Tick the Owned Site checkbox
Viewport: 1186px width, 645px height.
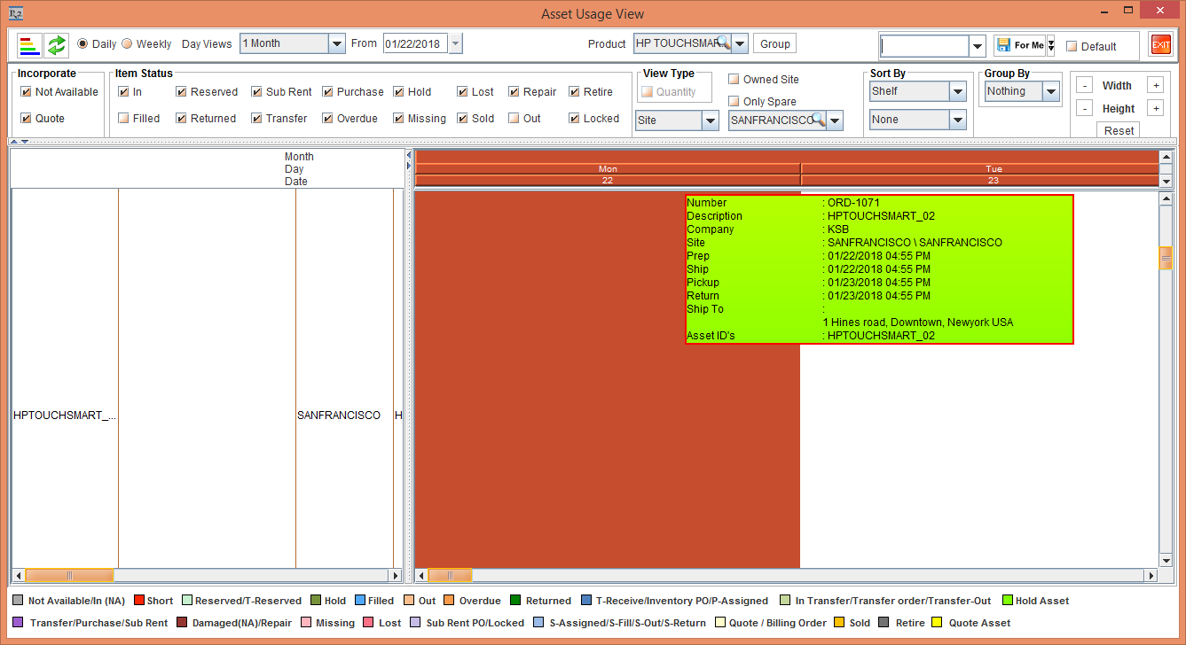[x=734, y=79]
